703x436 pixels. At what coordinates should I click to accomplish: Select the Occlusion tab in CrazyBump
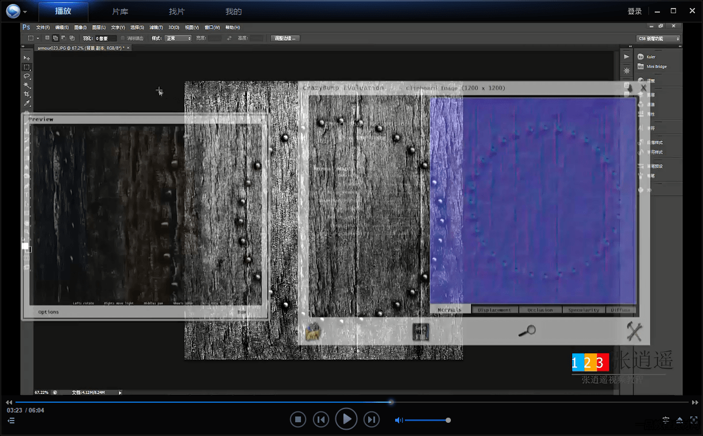[x=540, y=310]
